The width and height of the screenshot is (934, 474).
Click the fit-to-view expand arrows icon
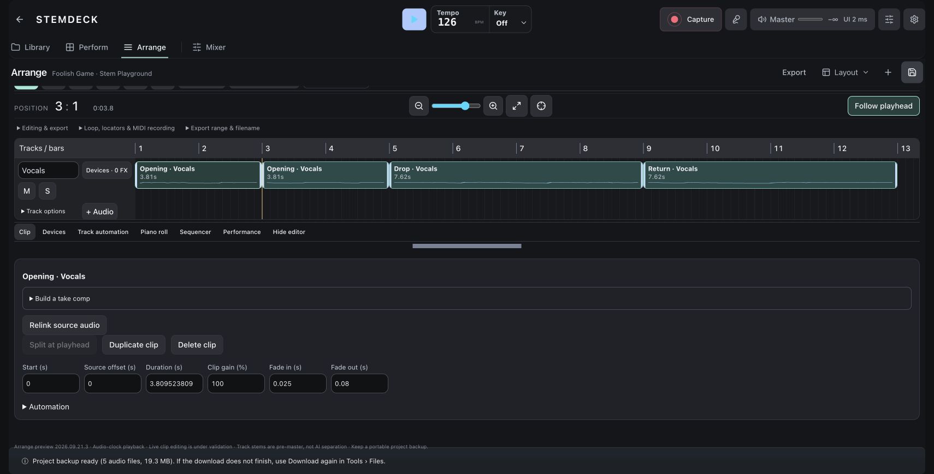(516, 106)
